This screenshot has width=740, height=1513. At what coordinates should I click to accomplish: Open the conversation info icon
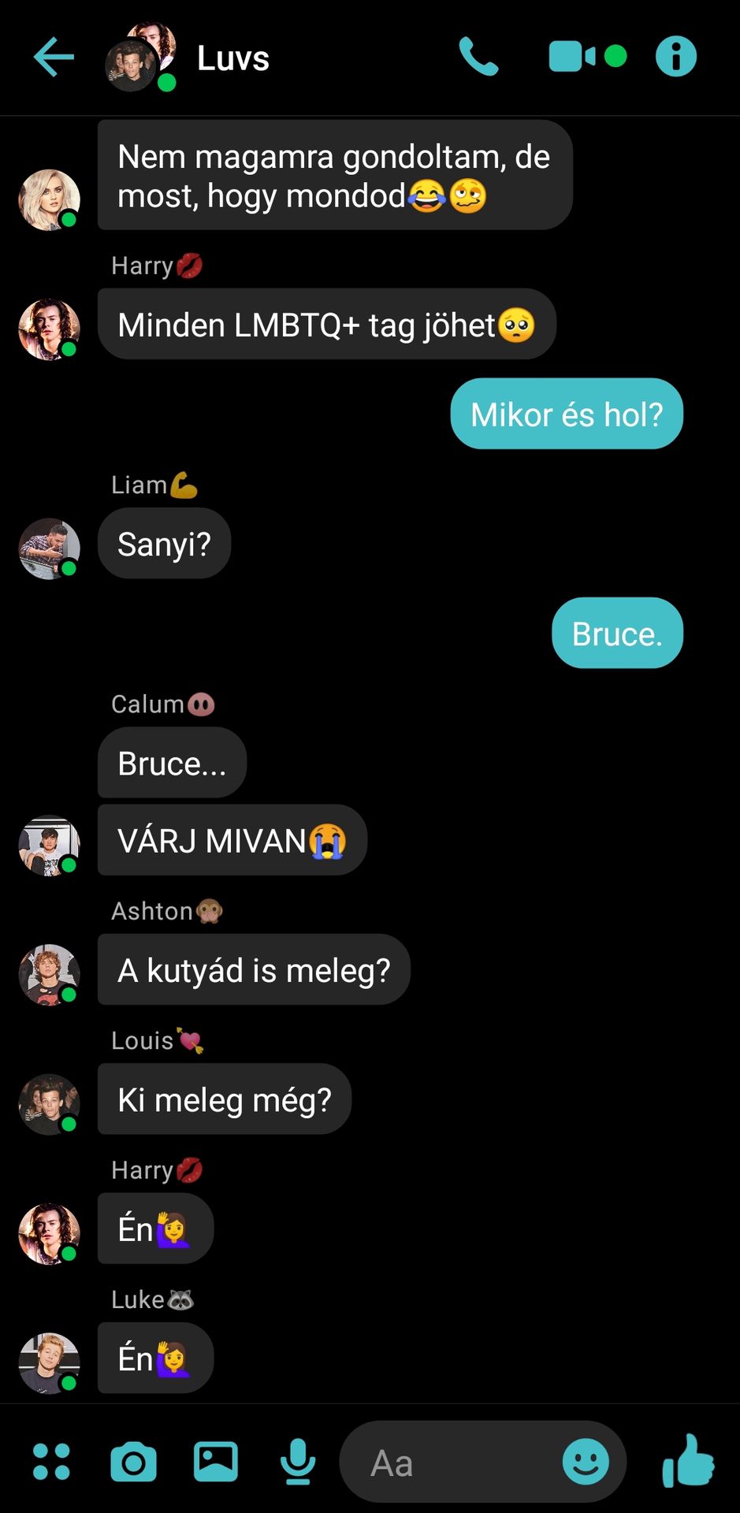coord(676,57)
